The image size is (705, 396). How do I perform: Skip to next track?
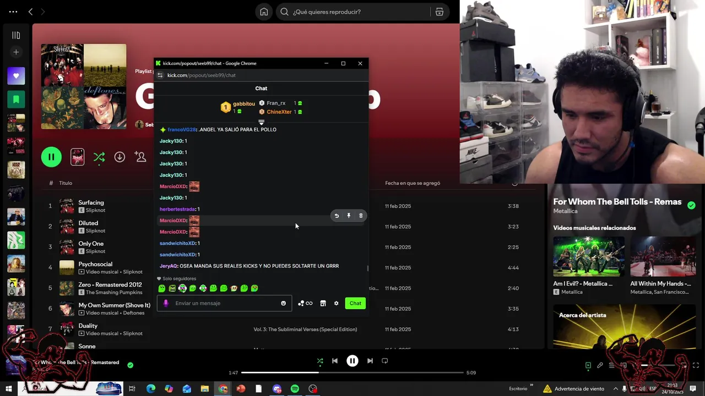pyautogui.click(x=370, y=361)
